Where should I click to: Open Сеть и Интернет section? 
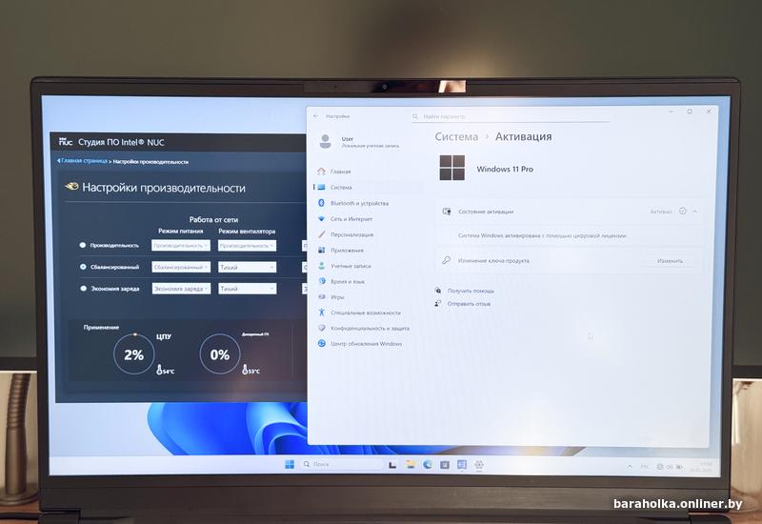pos(369,219)
